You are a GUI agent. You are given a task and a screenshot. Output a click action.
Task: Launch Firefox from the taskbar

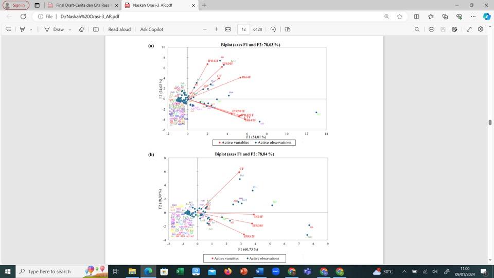click(228, 271)
